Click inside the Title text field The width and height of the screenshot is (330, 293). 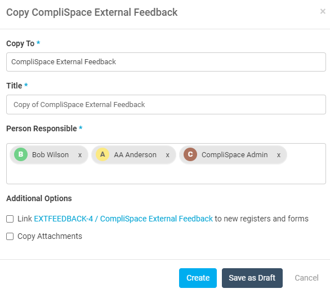166,104
